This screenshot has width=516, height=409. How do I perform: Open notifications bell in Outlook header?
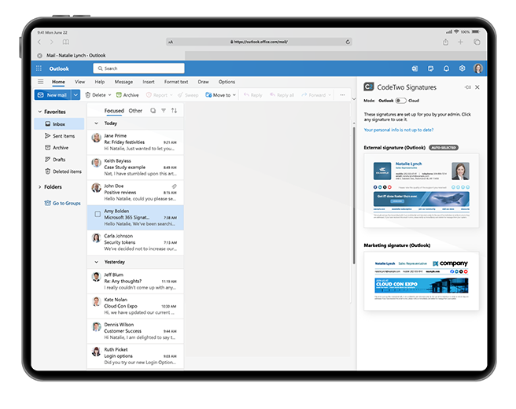(x=446, y=68)
